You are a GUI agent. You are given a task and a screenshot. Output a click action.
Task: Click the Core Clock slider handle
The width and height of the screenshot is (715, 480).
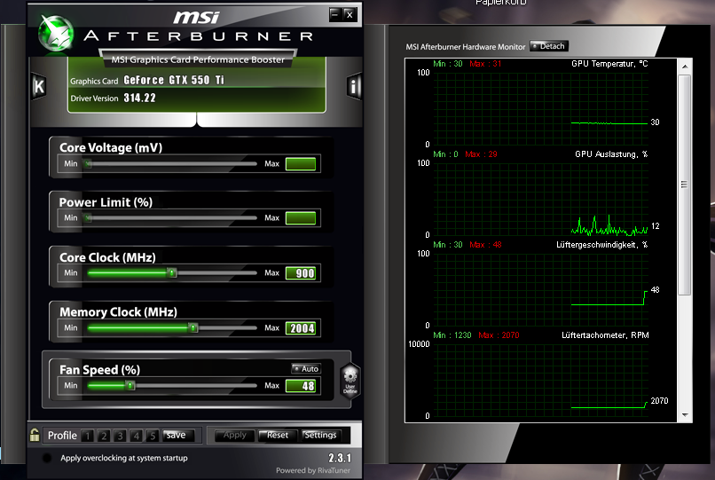pyautogui.click(x=172, y=273)
